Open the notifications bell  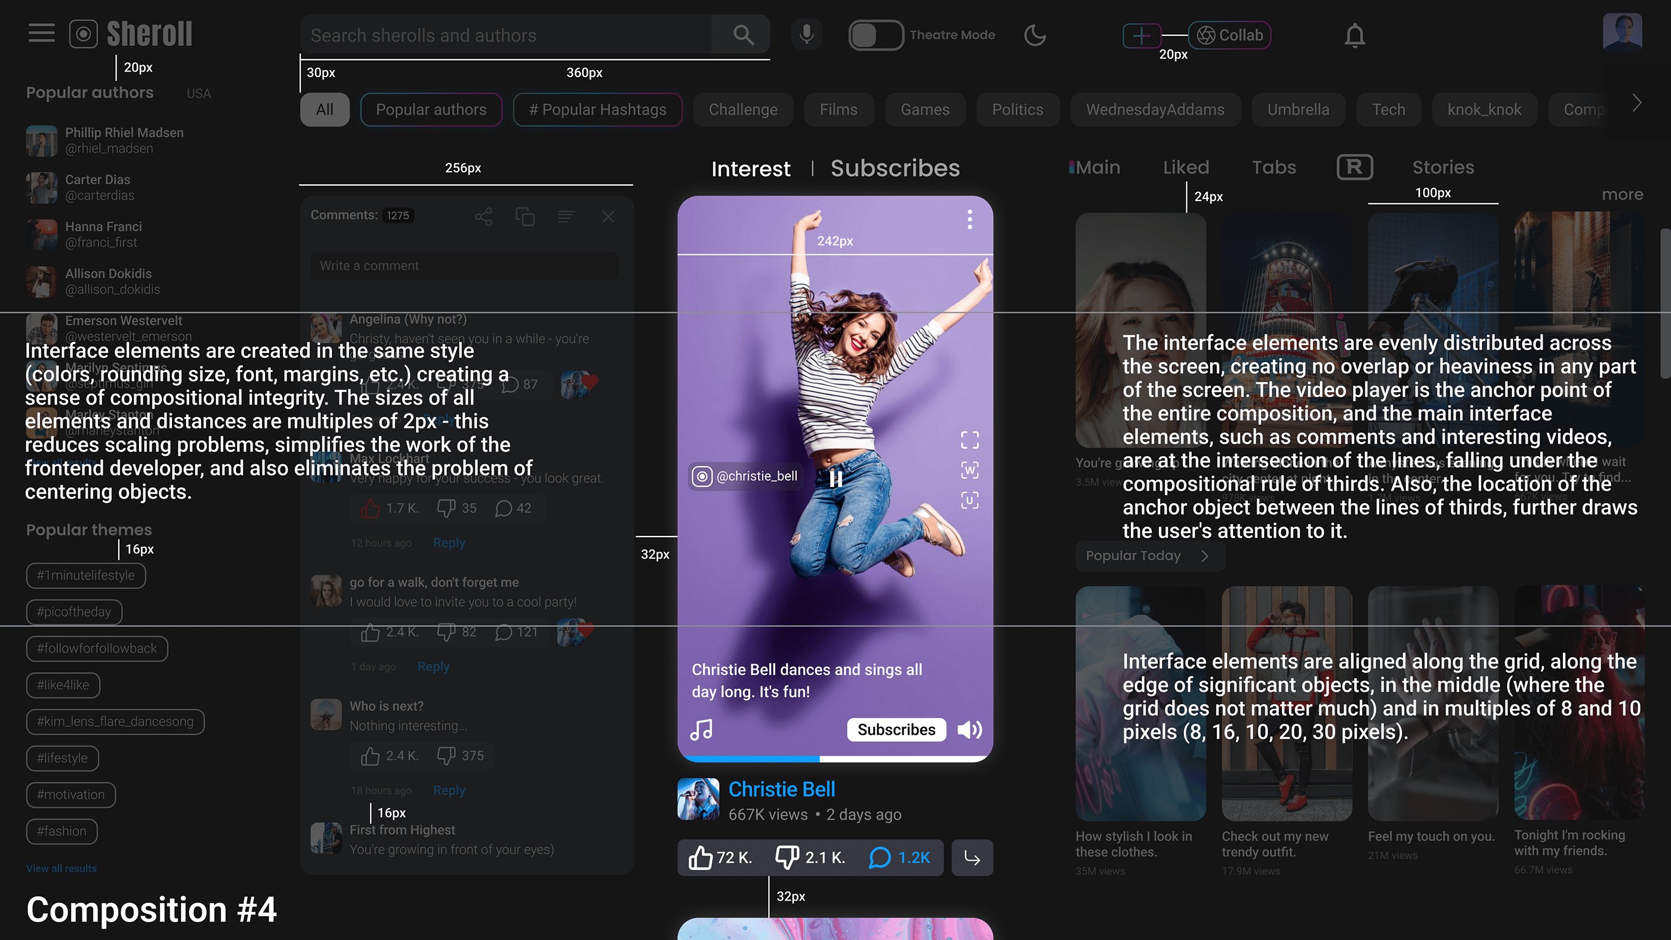[x=1355, y=35]
